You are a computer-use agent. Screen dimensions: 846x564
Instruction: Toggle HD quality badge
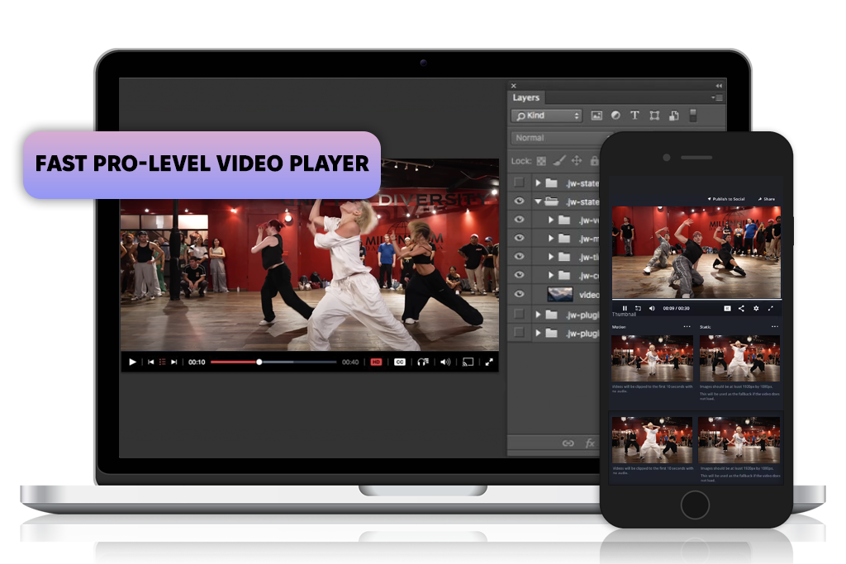coord(376,362)
